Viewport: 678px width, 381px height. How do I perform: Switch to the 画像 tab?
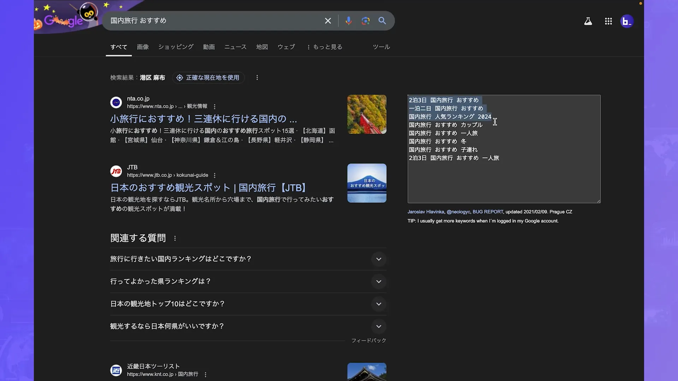[x=143, y=47]
